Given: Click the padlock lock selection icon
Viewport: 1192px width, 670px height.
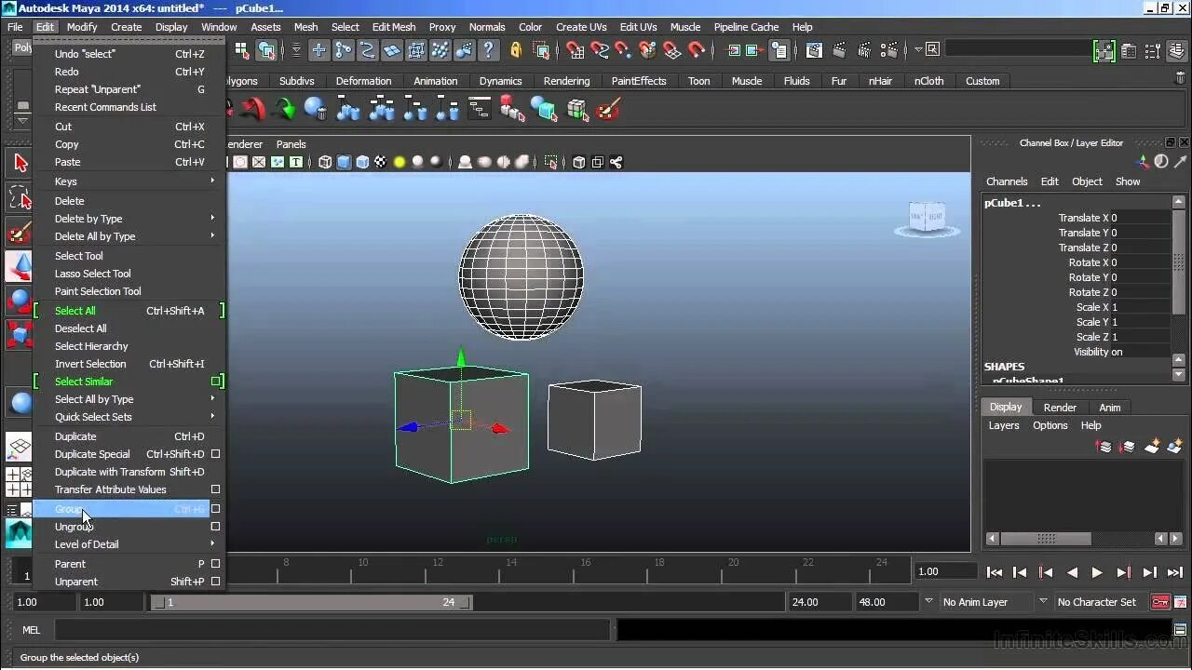Looking at the screenshot, I should (x=515, y=50).
